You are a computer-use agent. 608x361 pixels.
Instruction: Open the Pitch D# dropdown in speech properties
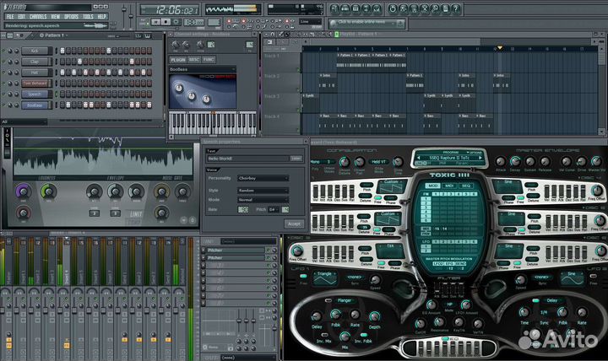point(273,209)
